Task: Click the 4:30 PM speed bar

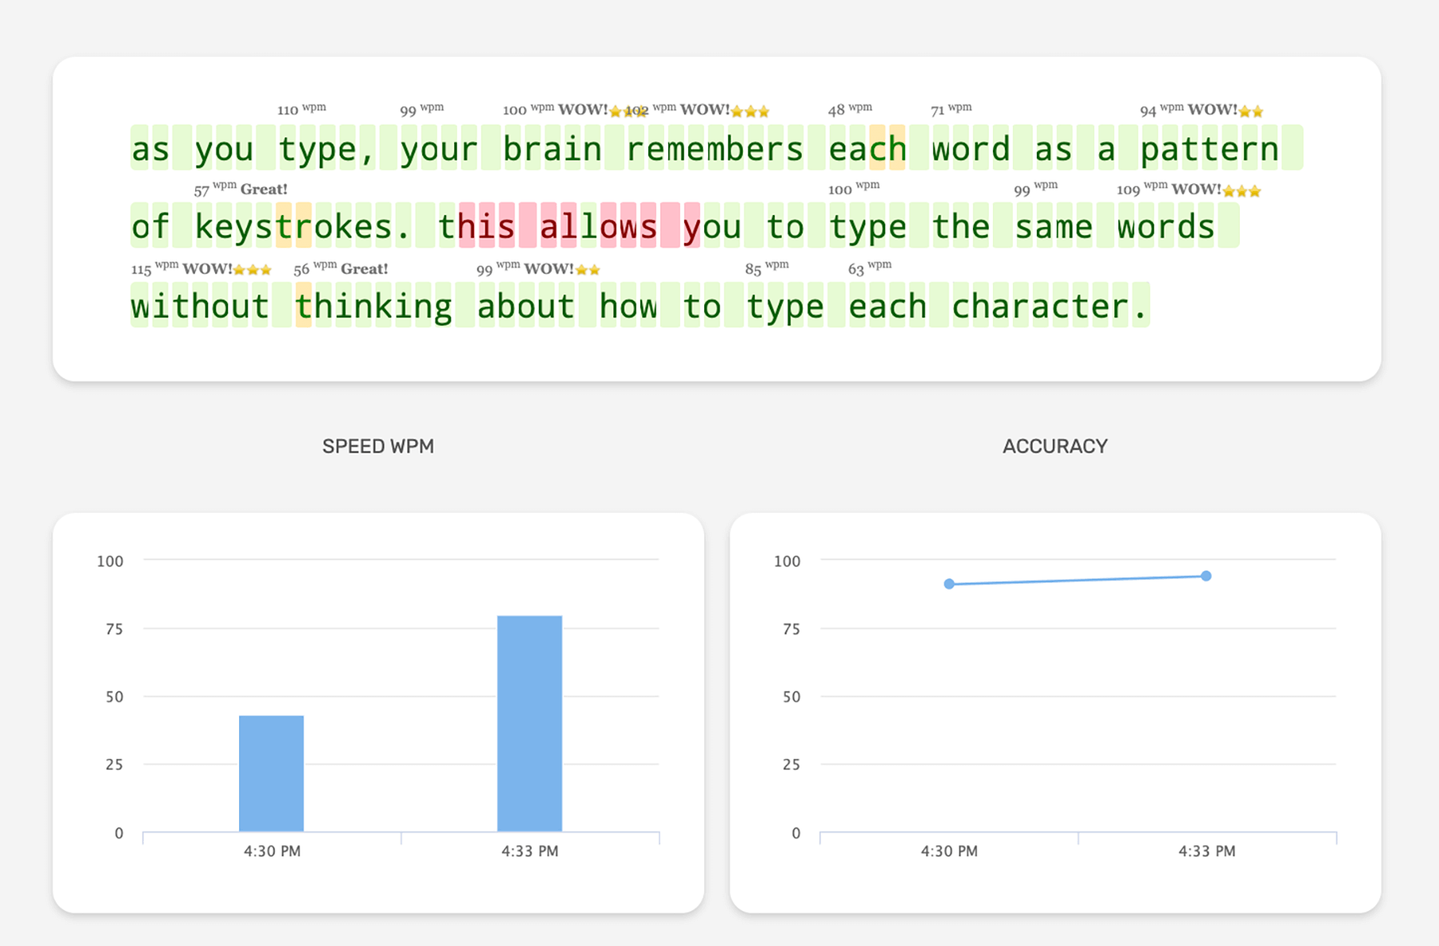Action: point(272,773)
